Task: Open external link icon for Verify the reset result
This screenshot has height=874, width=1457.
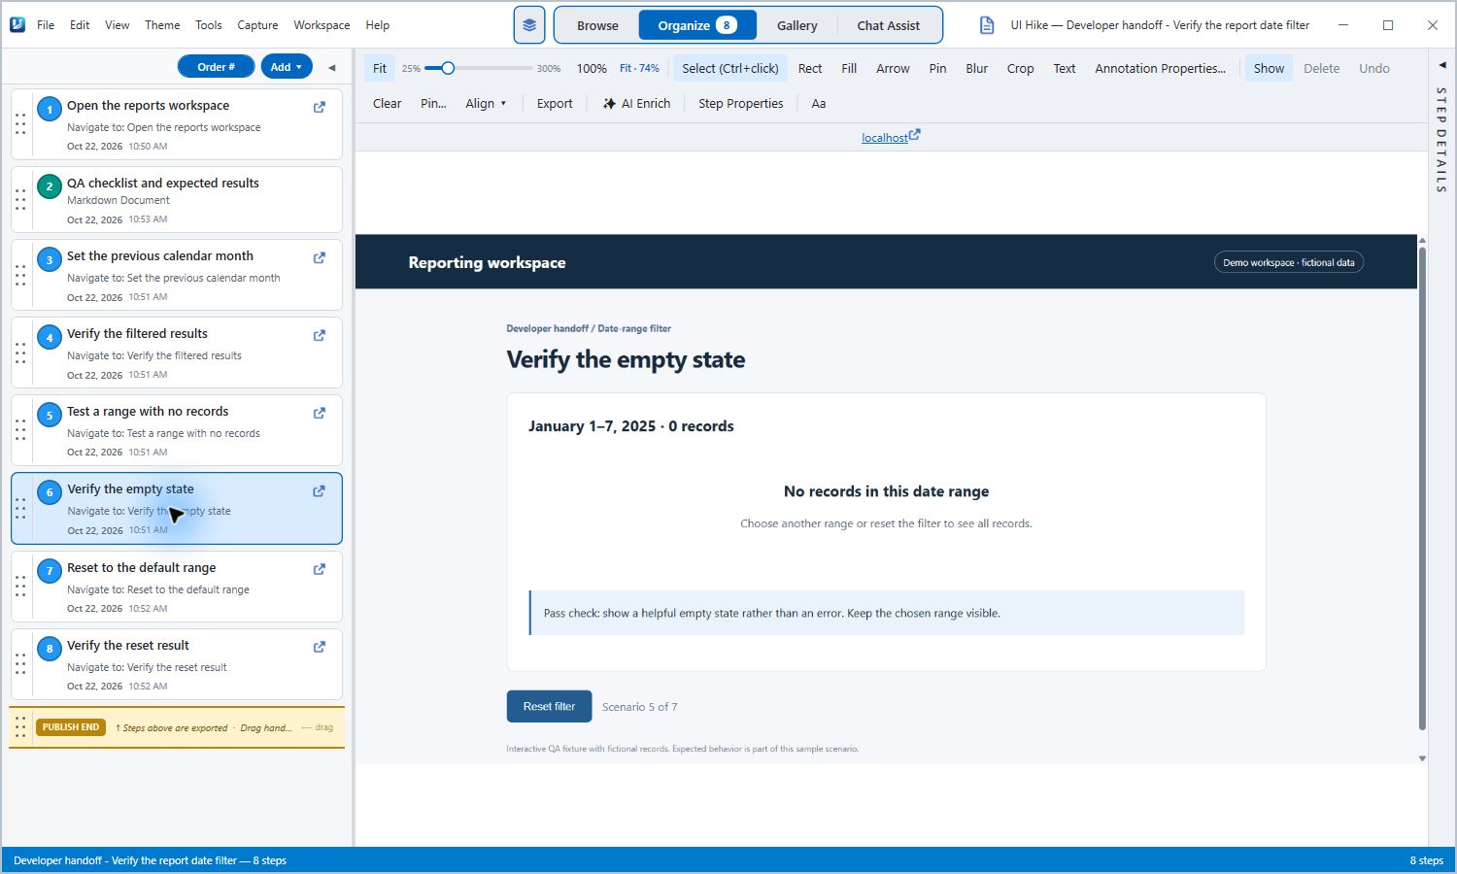Action: [x=319, y=647]
